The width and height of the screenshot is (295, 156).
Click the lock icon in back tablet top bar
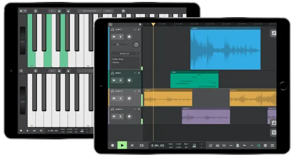pos(59,11)
